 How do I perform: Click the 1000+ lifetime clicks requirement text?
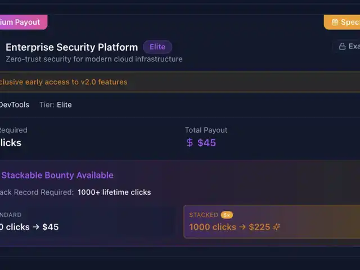click(114, 192)
